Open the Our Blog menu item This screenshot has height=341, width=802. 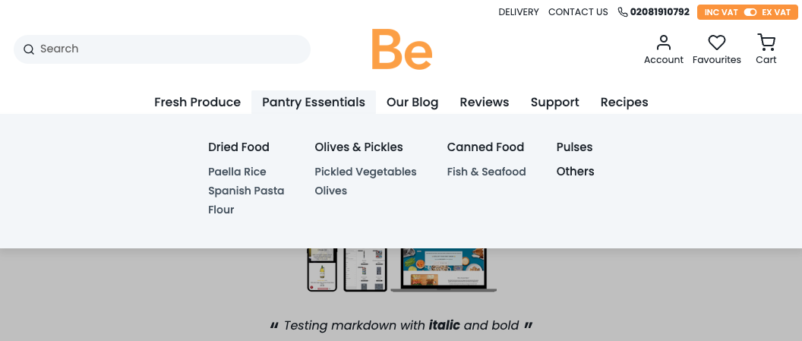click(412, 103)
